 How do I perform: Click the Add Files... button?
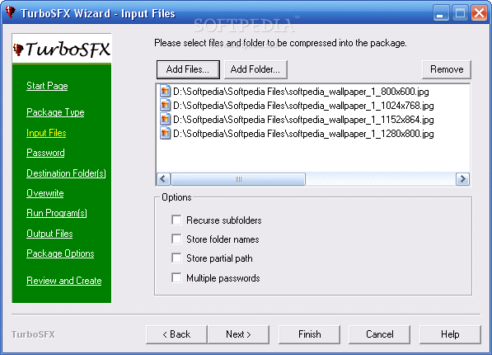click(x=188, y=69)
